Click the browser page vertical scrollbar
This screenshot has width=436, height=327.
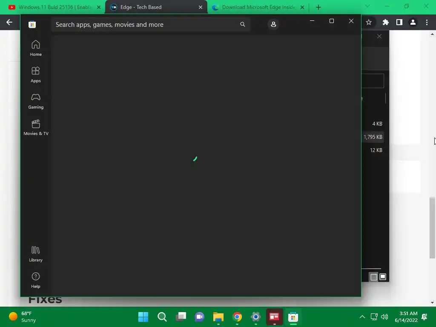[x=432, y=228]
